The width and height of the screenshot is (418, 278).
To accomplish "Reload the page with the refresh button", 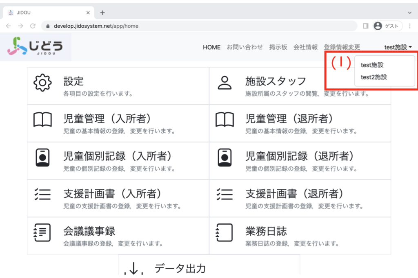I will click(33, 26).
